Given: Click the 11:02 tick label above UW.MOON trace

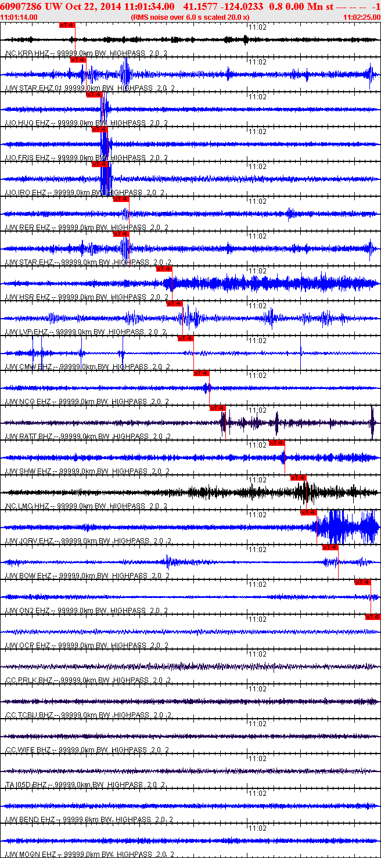Looking at the screenshot, I should (x=257, y=828).
